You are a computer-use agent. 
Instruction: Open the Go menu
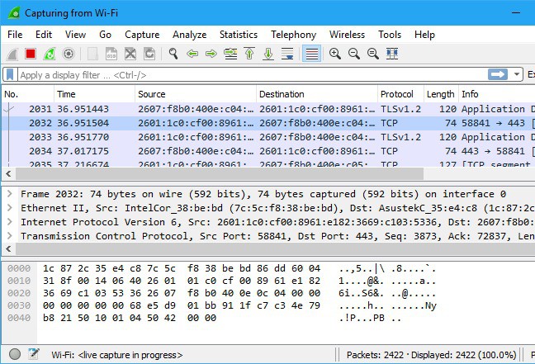coord(105,35)
